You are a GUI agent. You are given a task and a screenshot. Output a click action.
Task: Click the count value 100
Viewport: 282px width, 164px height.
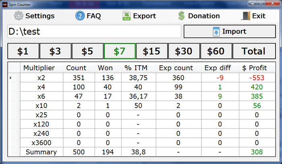tap(79, 87)
